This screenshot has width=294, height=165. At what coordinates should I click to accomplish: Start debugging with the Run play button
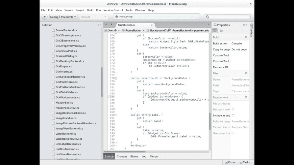pos(44,17)
